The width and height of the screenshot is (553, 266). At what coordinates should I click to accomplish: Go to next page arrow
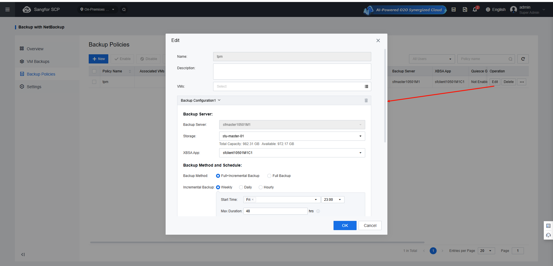click(x=442, y=251)
